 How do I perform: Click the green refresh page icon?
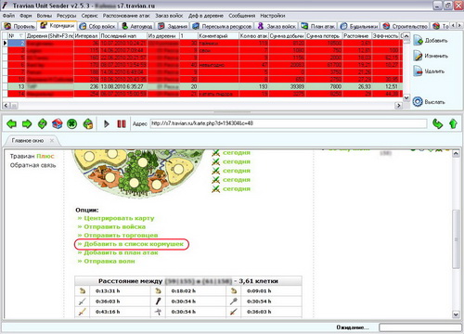pos(43,124)
